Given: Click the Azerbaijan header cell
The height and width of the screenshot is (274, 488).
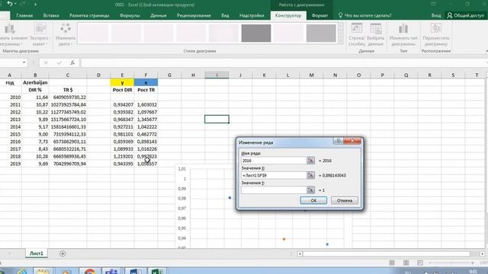Looking at the screenshot, I should [x=35, y=82].
